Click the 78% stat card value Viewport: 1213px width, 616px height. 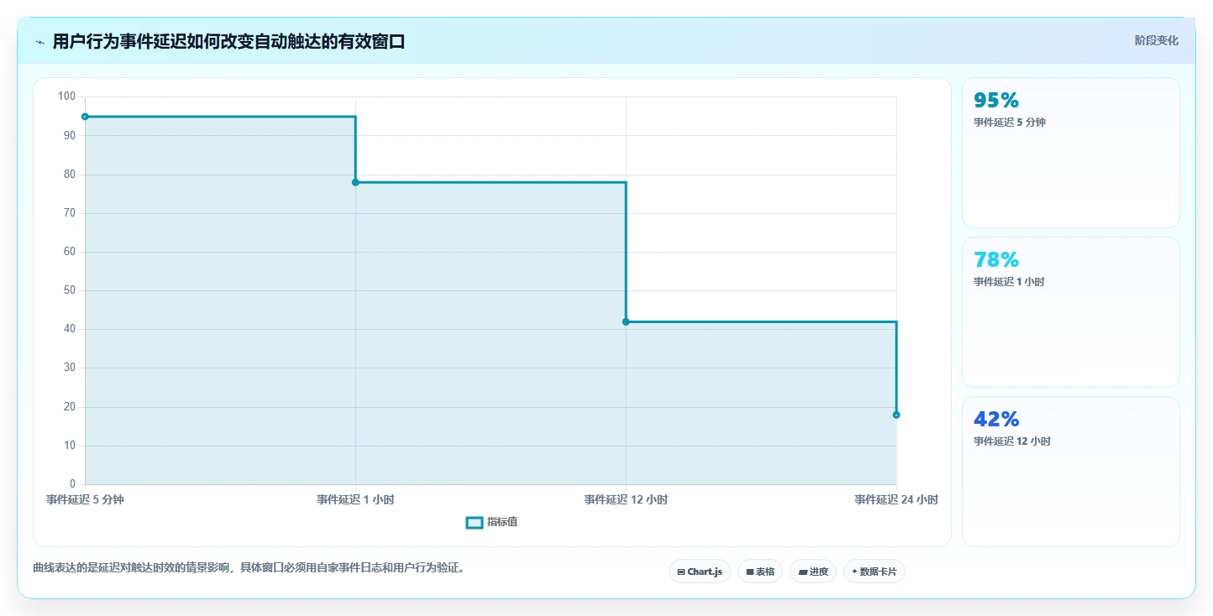(x=996, y=260)
